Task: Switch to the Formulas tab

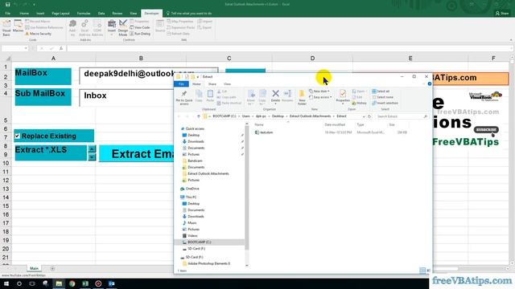Action: pos(84,14)
